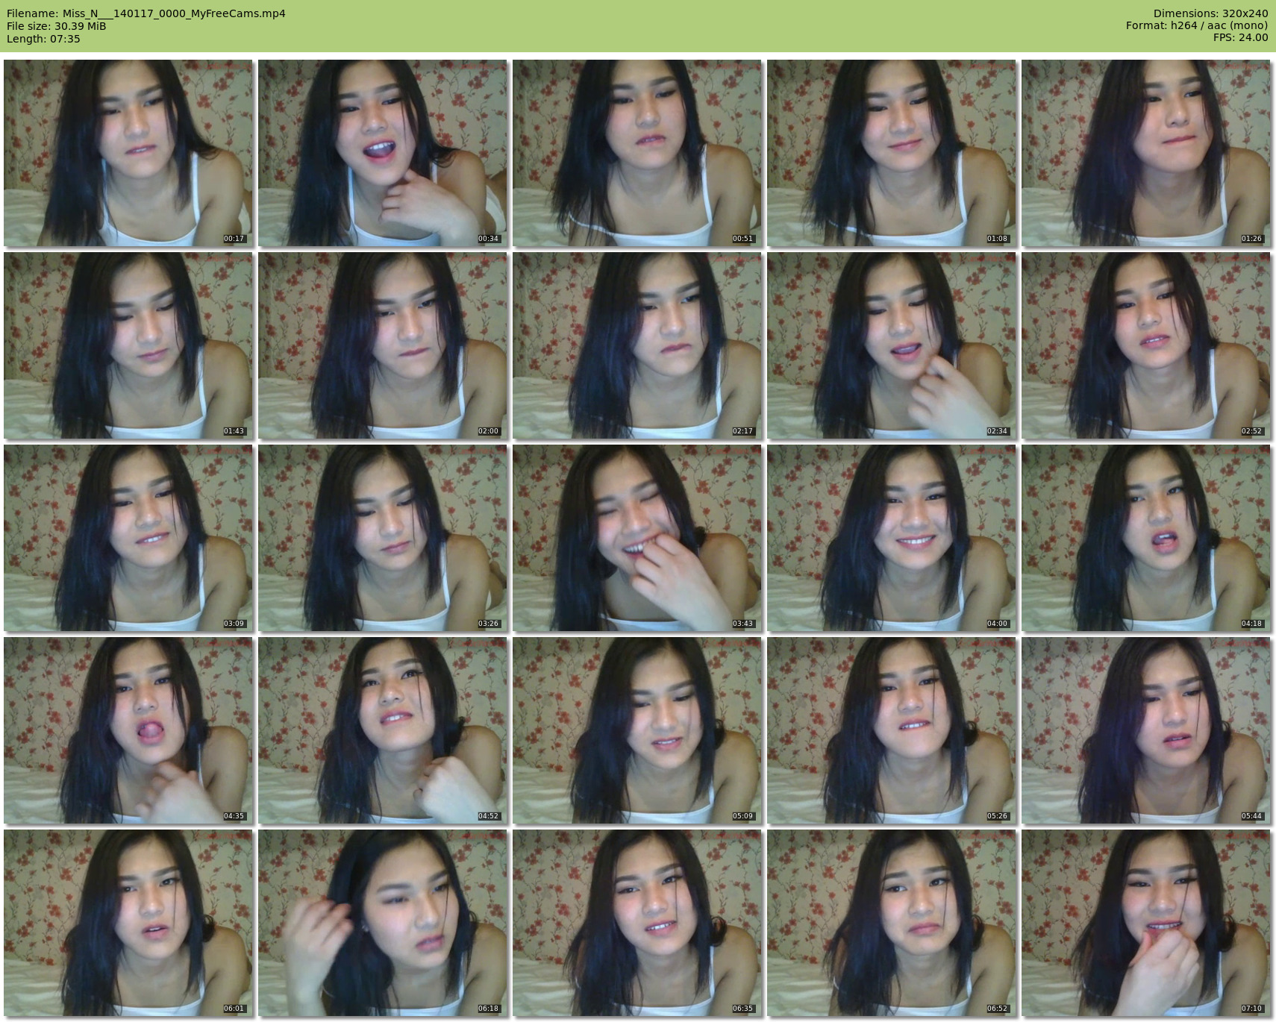Image resolution: width=1276 pixels, height=1022 pixels.
Task: Click the FPS 24.00 label
Action: coord(1240,37)
